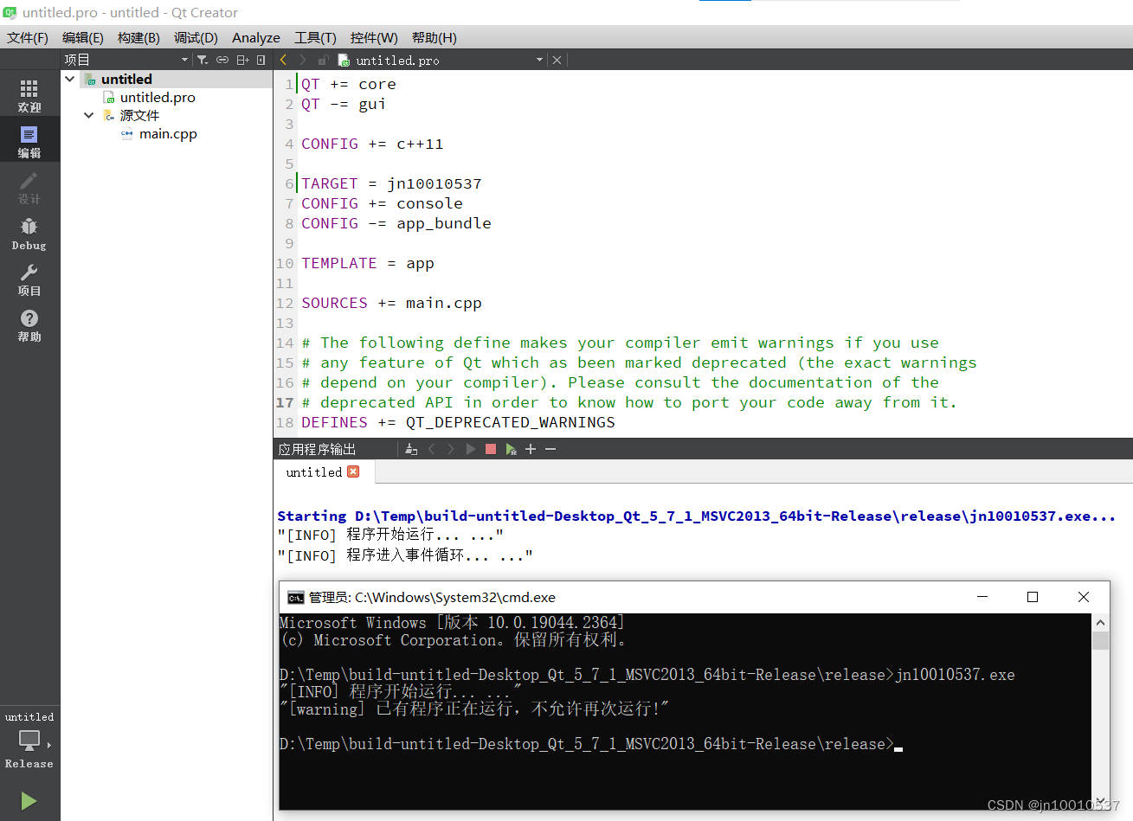Click the DEFINES += QT_DEPRECATED_WARNINGS line
The width and height of the screenshot is (1133, 821).
458,422
